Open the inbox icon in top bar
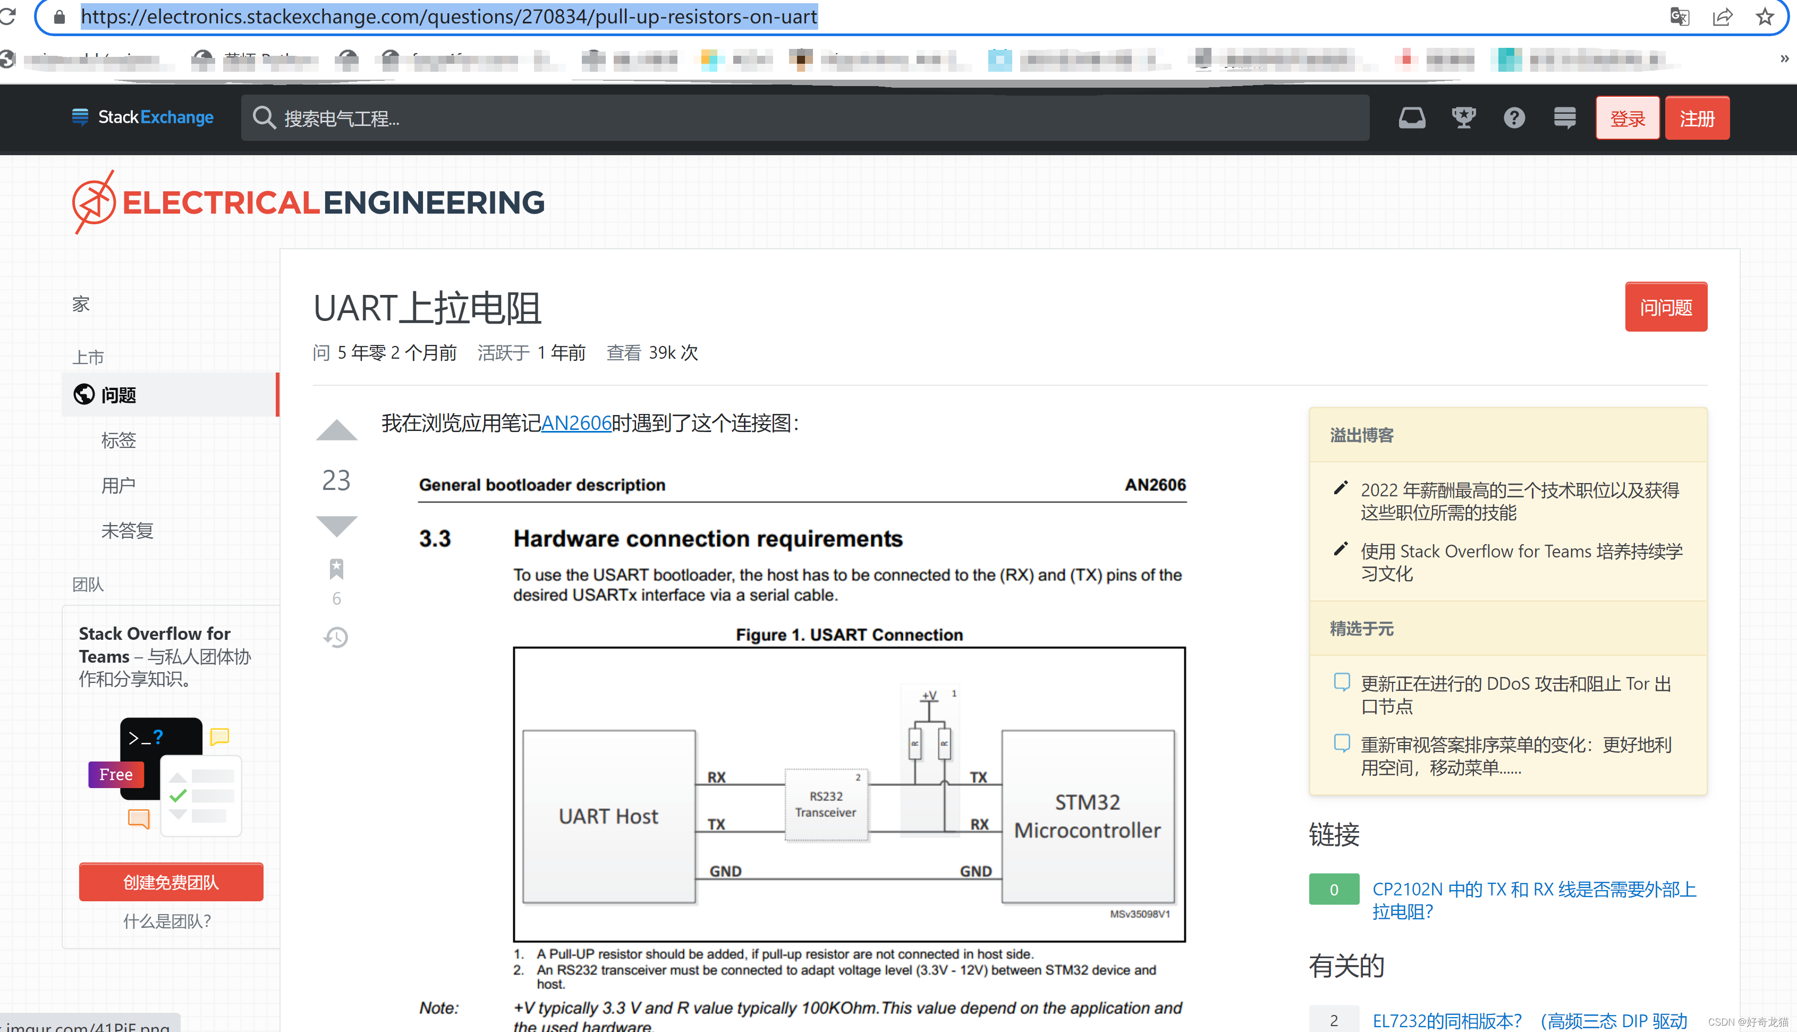 click(1412, 117)
